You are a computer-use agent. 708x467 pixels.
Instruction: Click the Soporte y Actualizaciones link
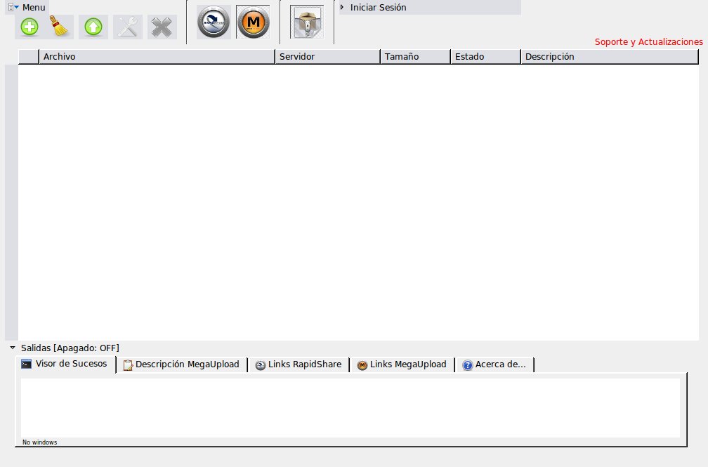(x=648, y=42)
